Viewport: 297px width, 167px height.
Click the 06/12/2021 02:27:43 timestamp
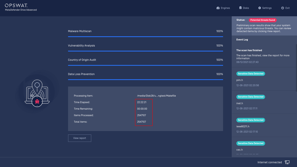tap(247, 62)
